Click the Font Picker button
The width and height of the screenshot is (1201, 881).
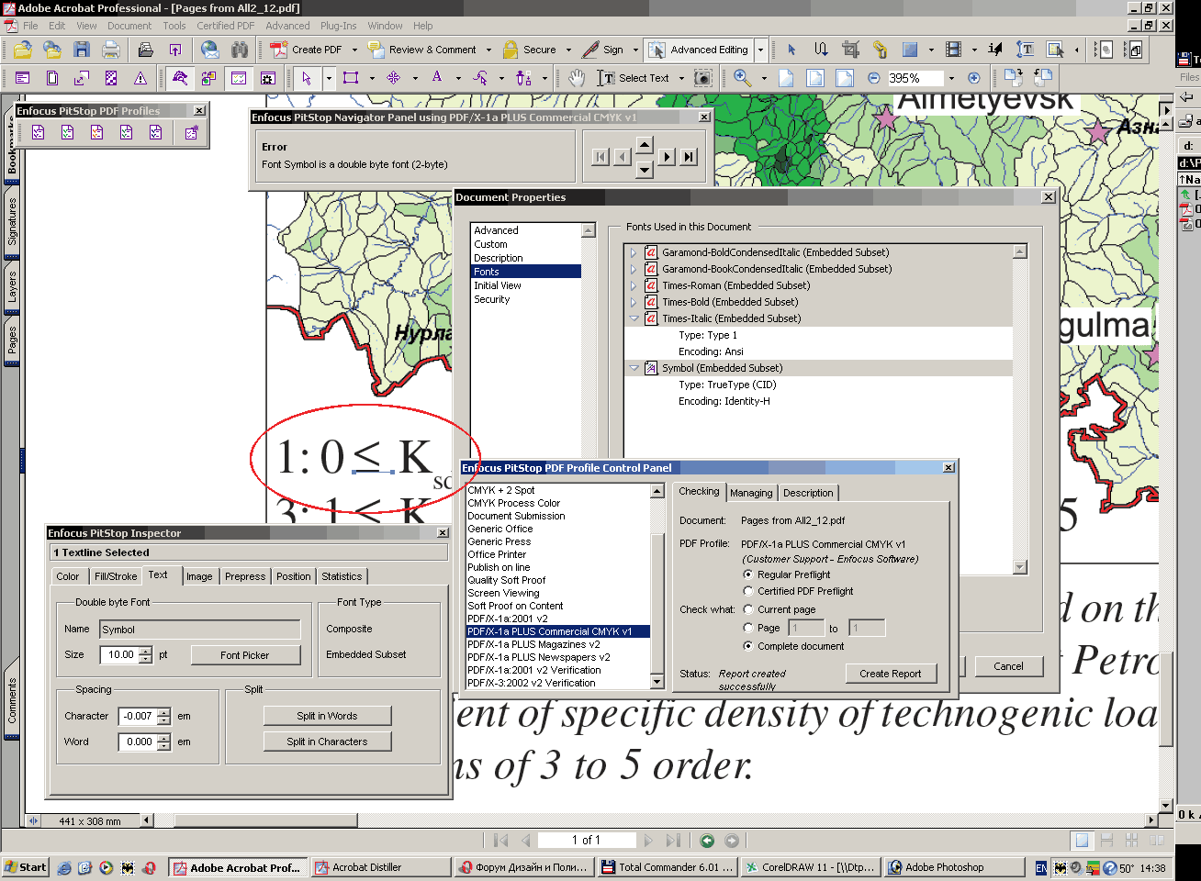point(245,655)
